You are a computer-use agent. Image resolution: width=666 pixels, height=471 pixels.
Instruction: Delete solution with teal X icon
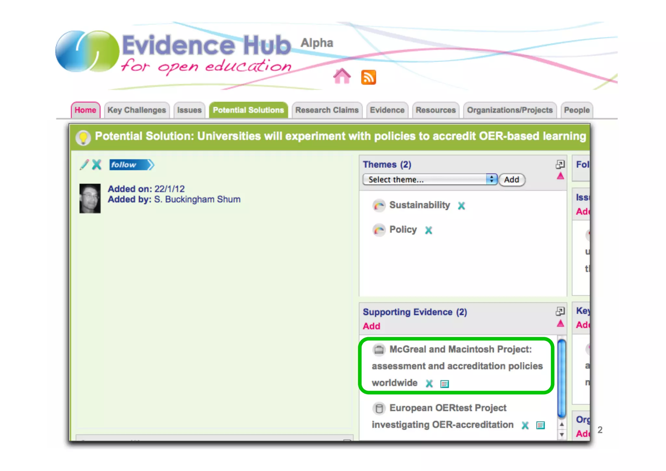97,165
